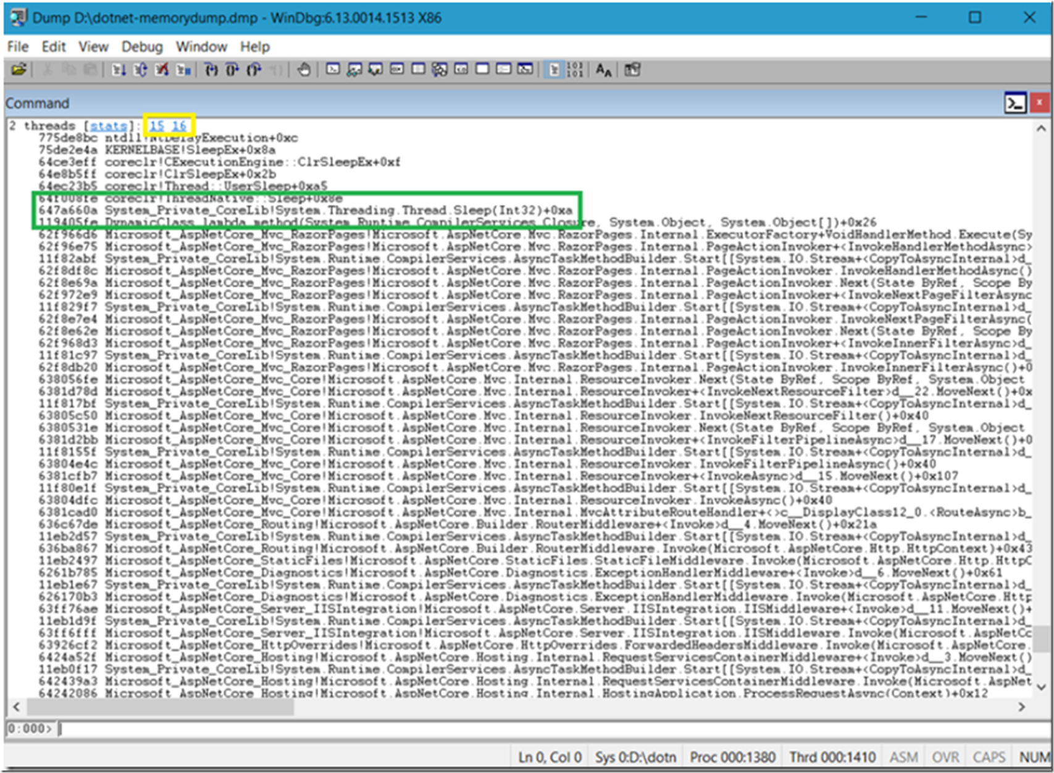Screen dimensions: 1054x773
Task: Click the Step Into toolbar icon
Action: pyautogui.click(x=211, y=70)
